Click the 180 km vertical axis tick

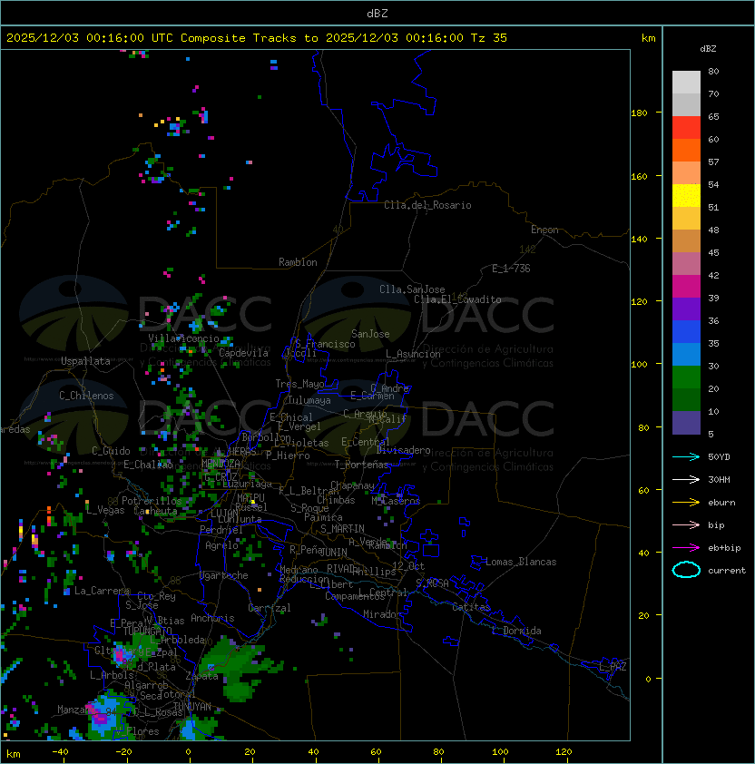pos(639,113)
